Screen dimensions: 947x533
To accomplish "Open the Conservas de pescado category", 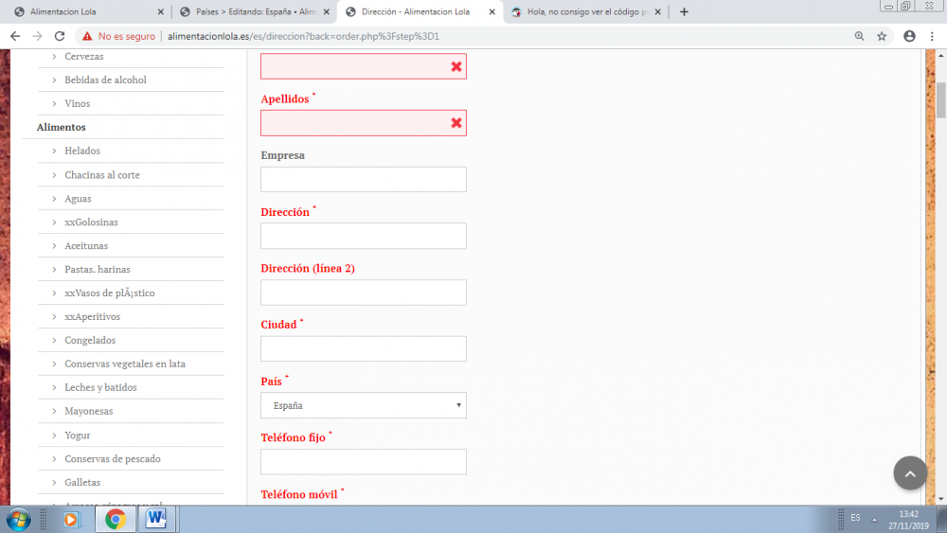I will pos(113,458).
